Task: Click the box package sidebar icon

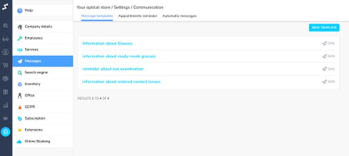Action: point(6,79)
